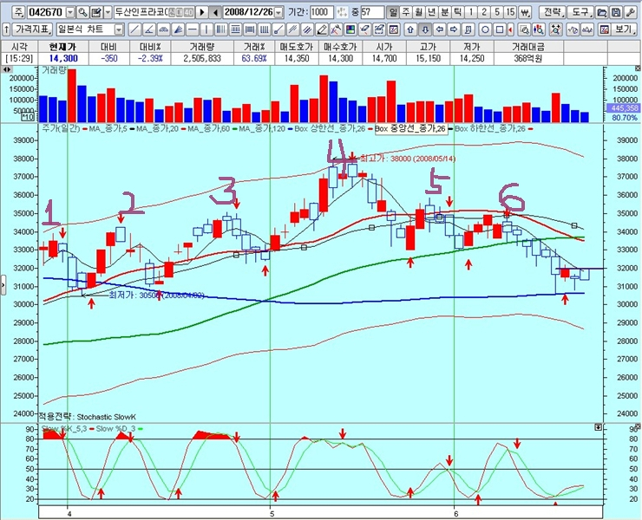Click the Box 중앙선_종가,26 legend label
Viewport: 642px width, 520px height.
click(409, 128)
